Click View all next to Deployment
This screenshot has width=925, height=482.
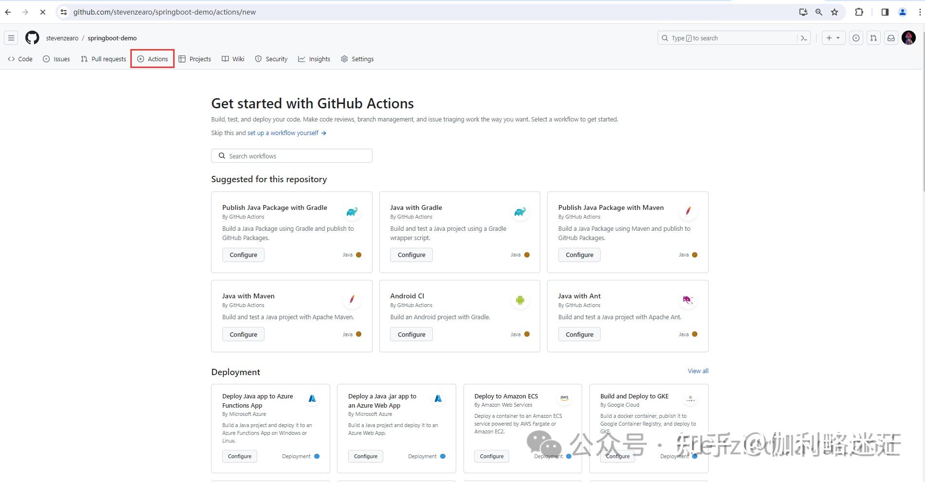[698, 371]
